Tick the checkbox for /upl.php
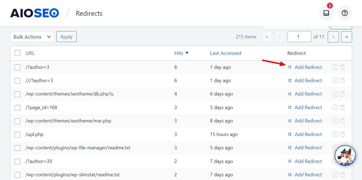The width and height of the screenshot is (362, 180). [17, 134]
